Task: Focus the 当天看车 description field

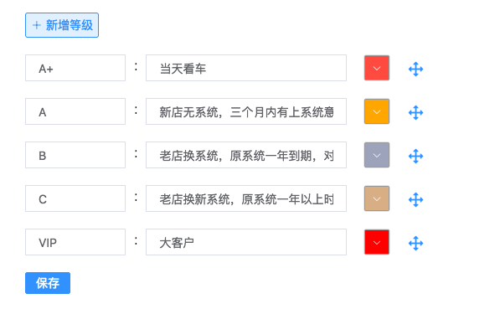Action: coord(246,68)
